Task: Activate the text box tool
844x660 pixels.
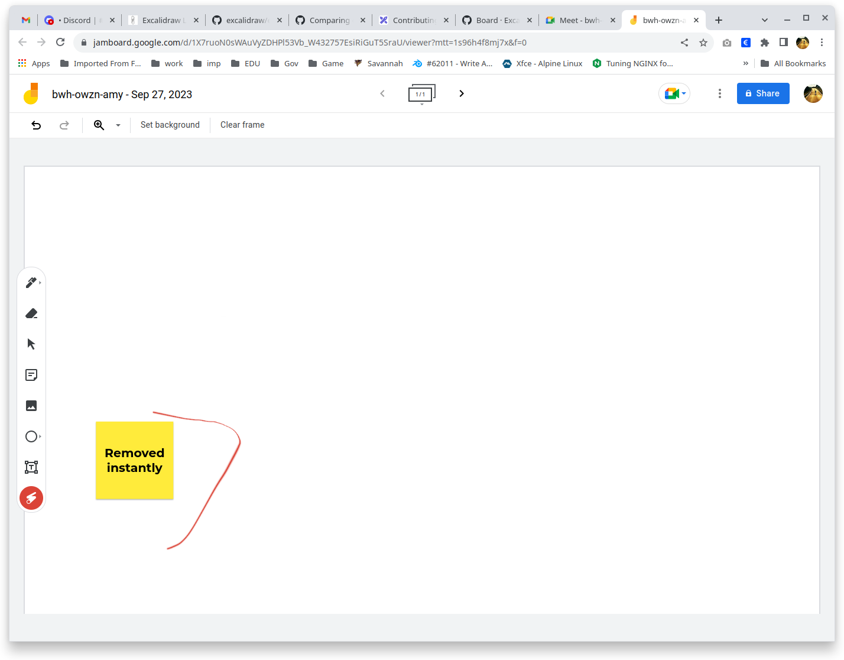Action: [x=31, y=467]
